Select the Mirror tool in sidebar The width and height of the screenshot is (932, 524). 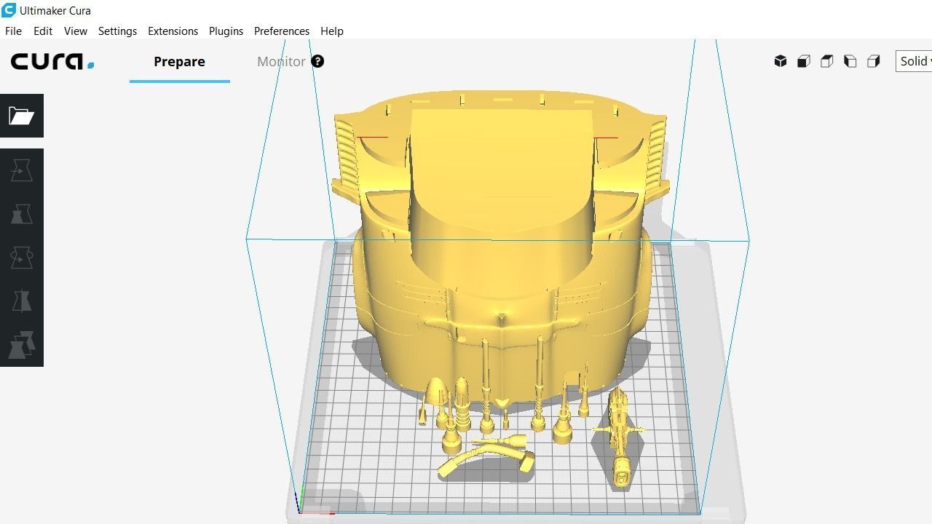(x=21, y=301)
